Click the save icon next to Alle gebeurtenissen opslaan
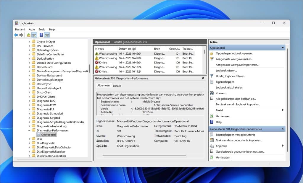Screen dimensions: 303x183 point(212,99)
